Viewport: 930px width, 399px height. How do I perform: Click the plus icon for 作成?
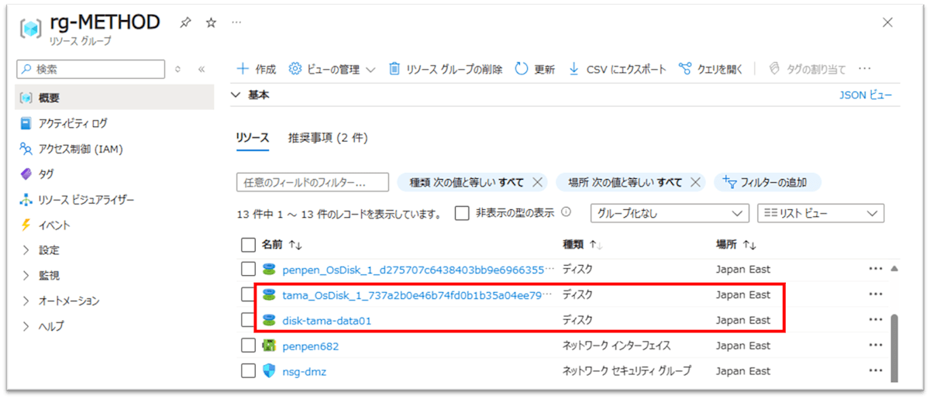[x=243, y=69]
